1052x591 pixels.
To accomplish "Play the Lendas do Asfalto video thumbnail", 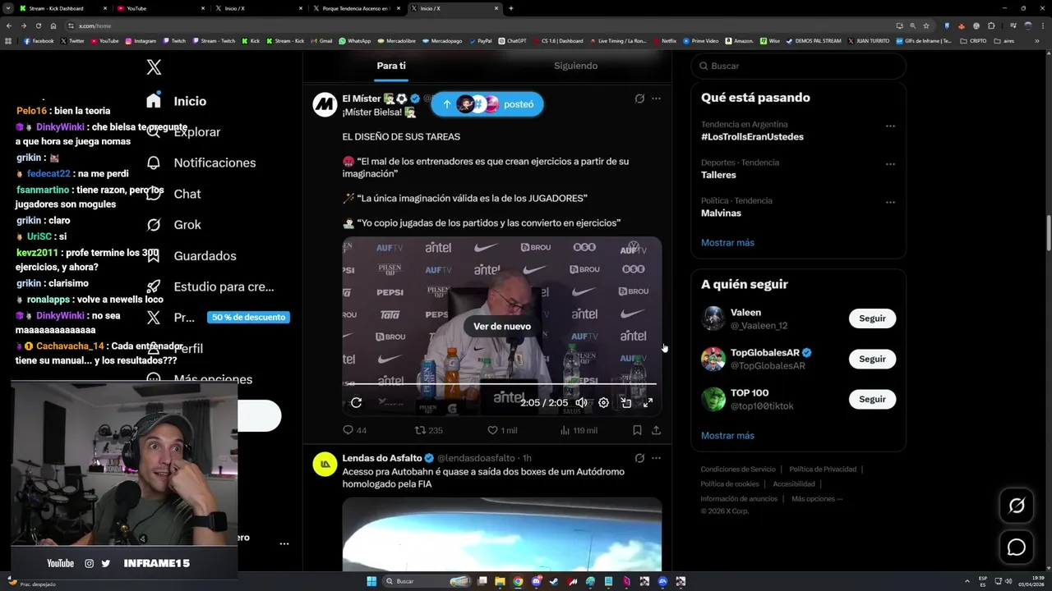I will pos(502,534).
